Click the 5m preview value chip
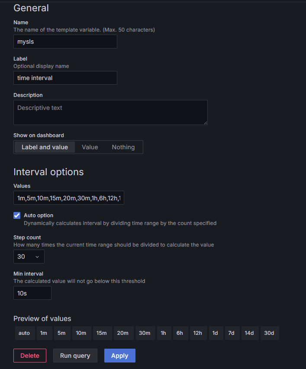 [x=62, y=333]
